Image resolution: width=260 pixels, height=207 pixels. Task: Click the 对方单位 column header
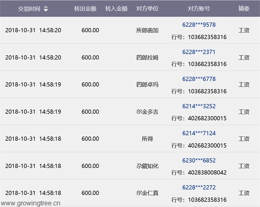pyautogui.click(x=147, y=9)
